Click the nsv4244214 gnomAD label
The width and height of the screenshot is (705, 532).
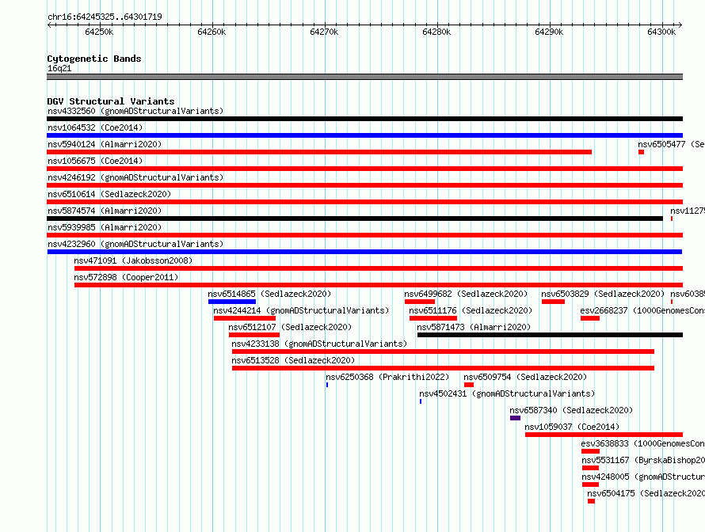pyautogui.click(x=301, y=310)
